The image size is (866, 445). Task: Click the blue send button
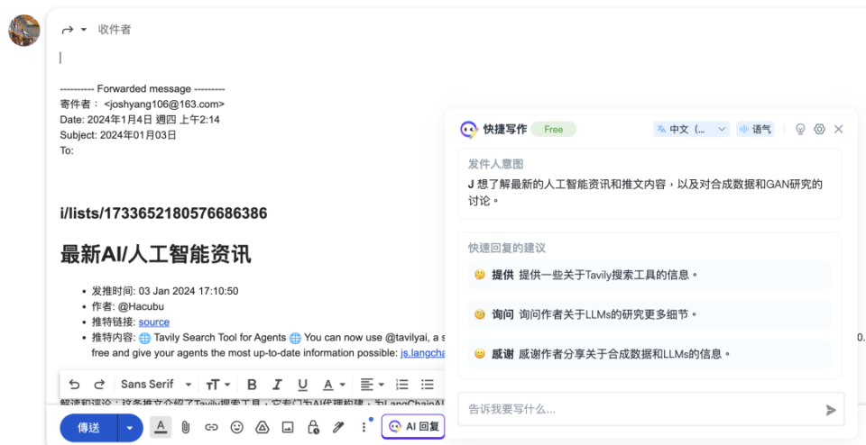coord(88,427)
